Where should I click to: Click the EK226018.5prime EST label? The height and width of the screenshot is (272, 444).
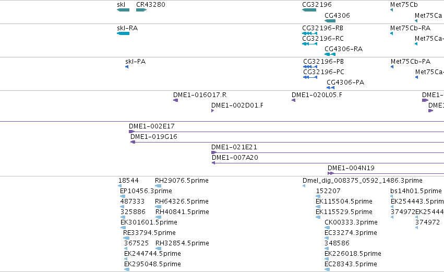pos(353,254)
